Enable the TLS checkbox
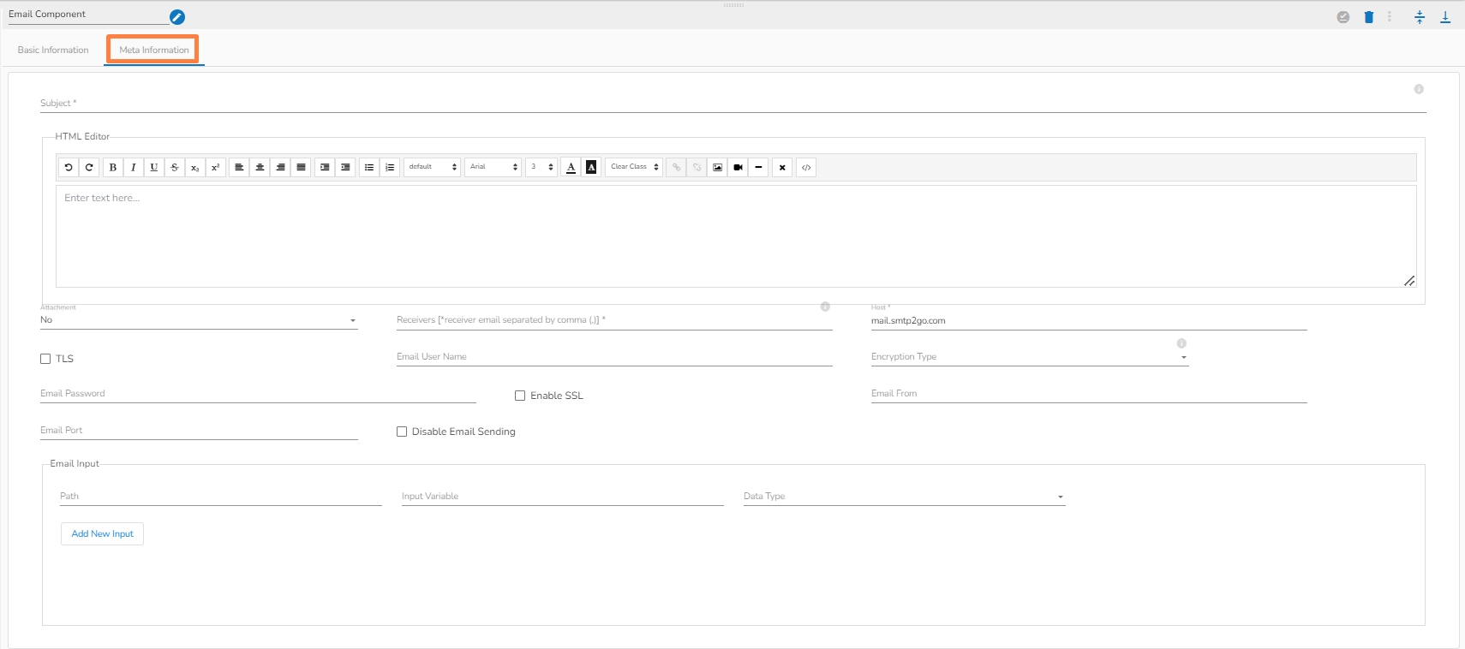The width and height of the screenshot is (1465, 649). tap(45, 359)
